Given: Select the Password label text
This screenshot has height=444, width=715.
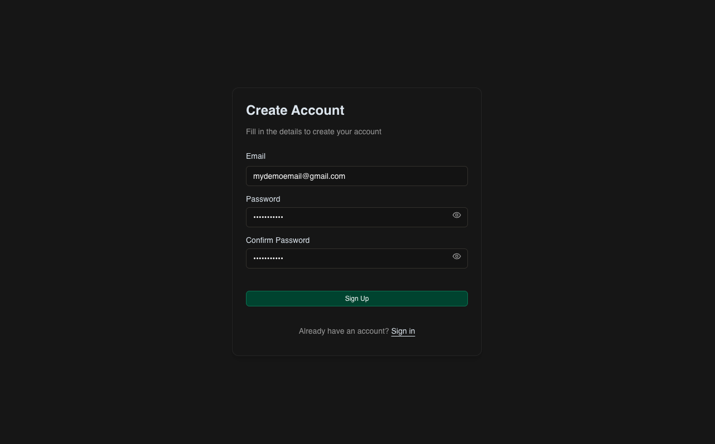Looking at the screenshot, I should click(x=263, y=199).
